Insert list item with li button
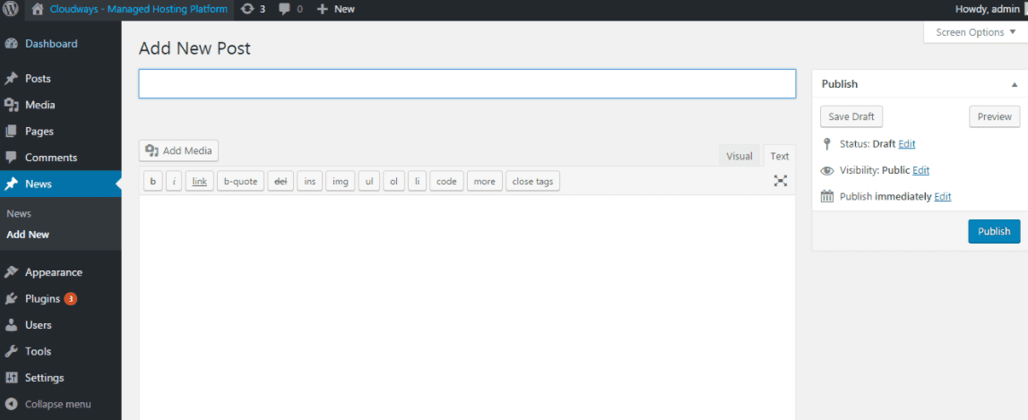The height and width of the screenshot is (420, 1028). (417, 182)
